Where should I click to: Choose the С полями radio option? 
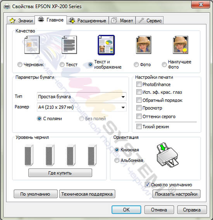point(39,119)
